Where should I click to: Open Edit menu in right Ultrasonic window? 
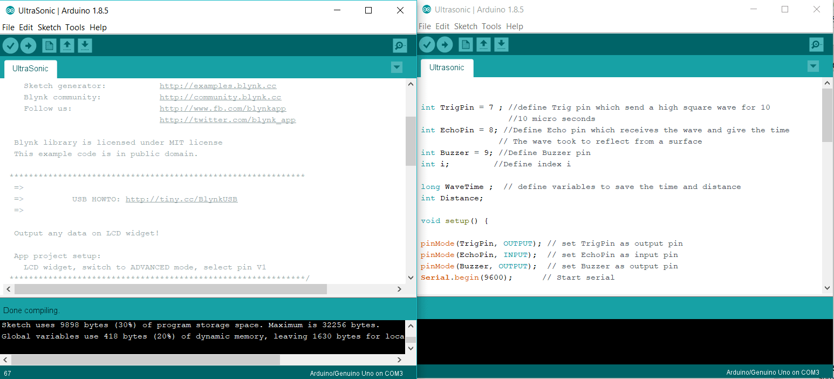[442, 26]
